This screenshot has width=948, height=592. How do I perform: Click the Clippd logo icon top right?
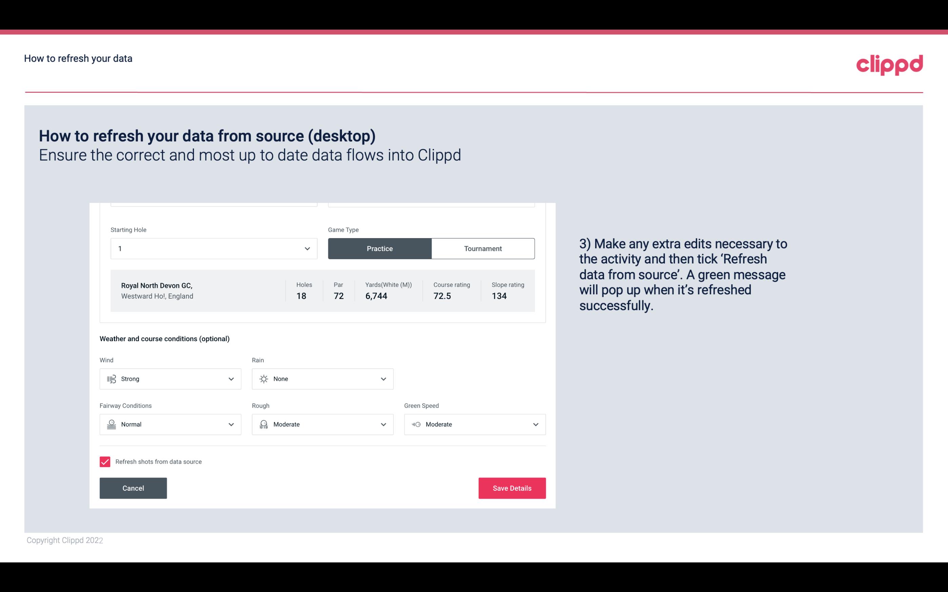point(889,63)
